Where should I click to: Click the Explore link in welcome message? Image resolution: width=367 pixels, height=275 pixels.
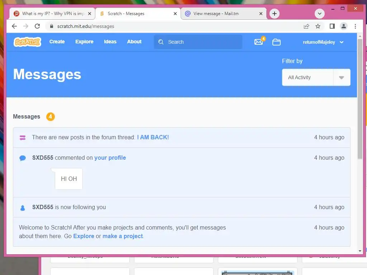click(x=84, y=236)
